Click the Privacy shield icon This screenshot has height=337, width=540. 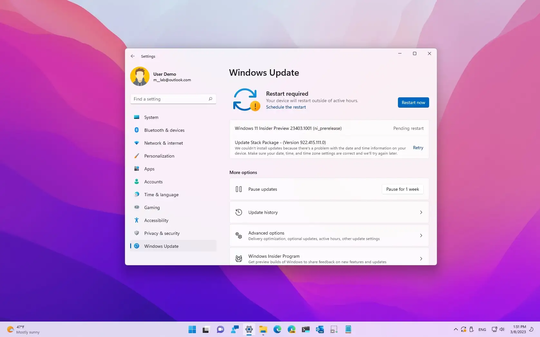point(137,233)
